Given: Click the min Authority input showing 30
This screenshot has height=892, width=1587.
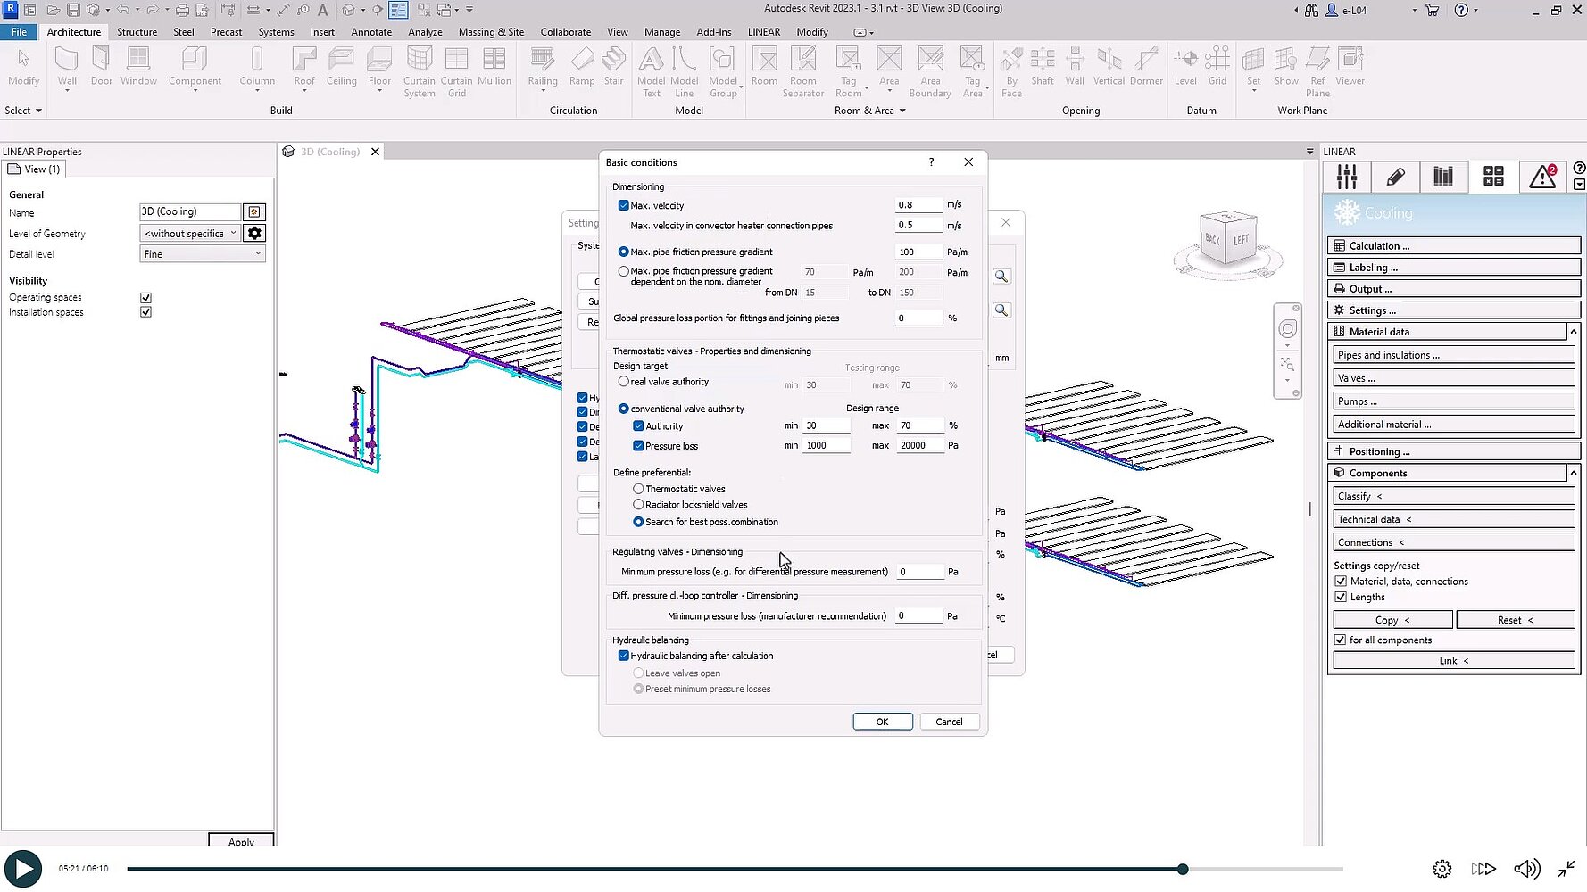Looking at the screenshot, I should point(826,425).
